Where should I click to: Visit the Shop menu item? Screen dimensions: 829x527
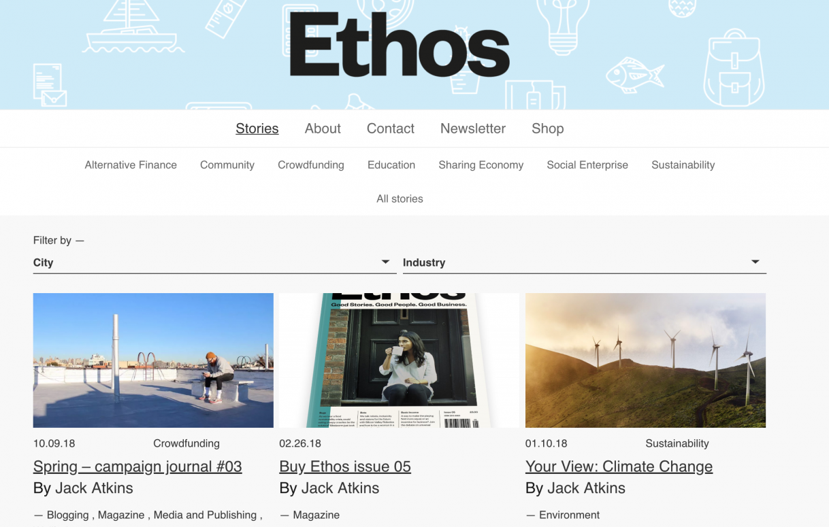click(x=548, y=129)
